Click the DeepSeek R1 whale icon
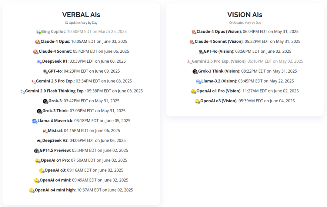Image resolution: width=327 pixels, height=207 pixels. tap(39, 62)
